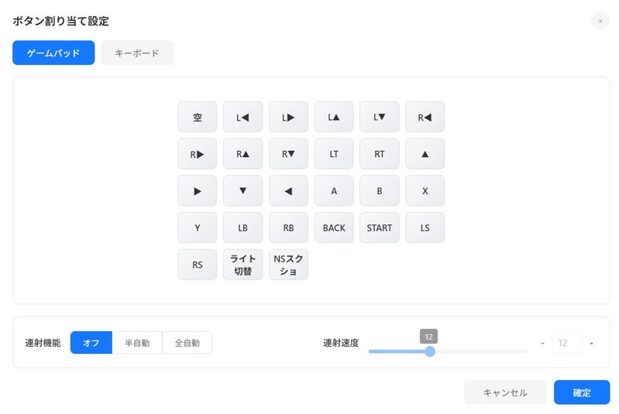Confirm settings with 確定 button
619x414 pixels.
582,392
